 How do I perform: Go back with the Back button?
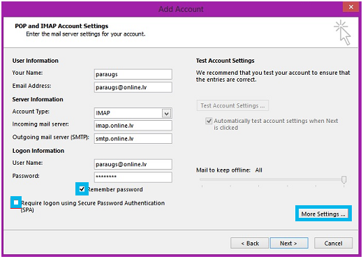250,244
